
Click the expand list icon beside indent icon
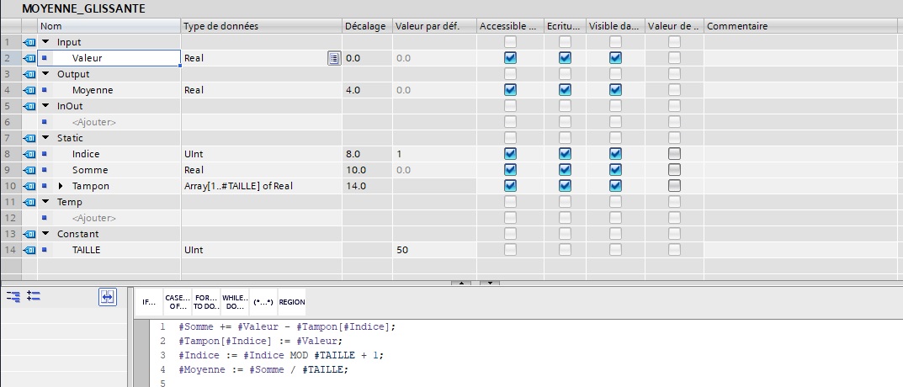[x=35, y=296]
